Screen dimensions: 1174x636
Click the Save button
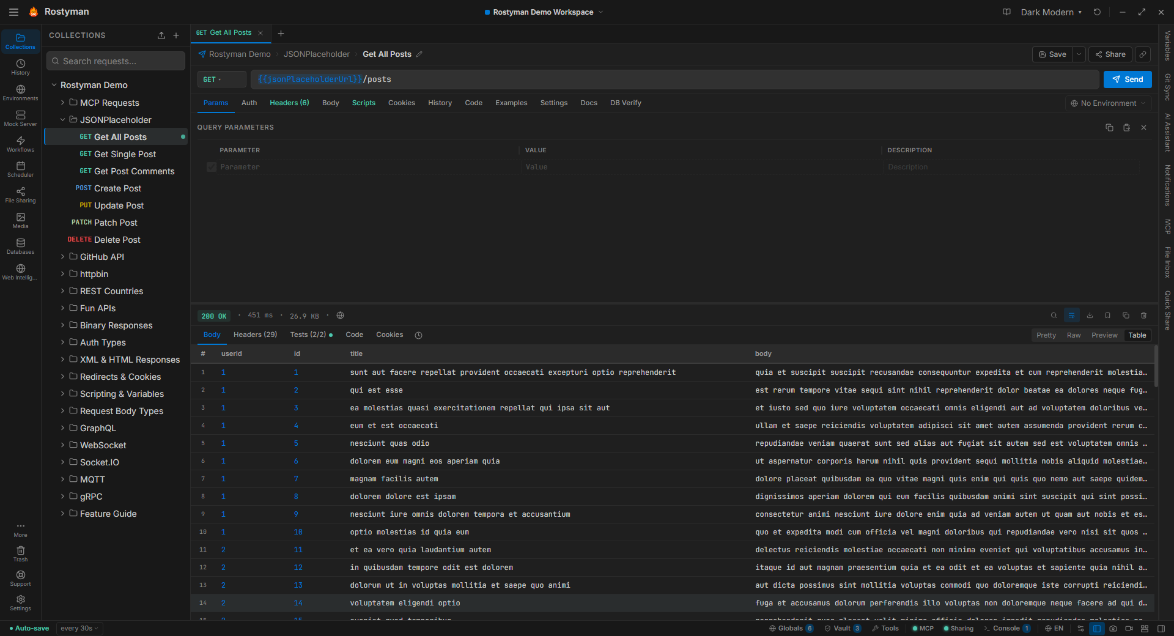tap(1052, 54)
